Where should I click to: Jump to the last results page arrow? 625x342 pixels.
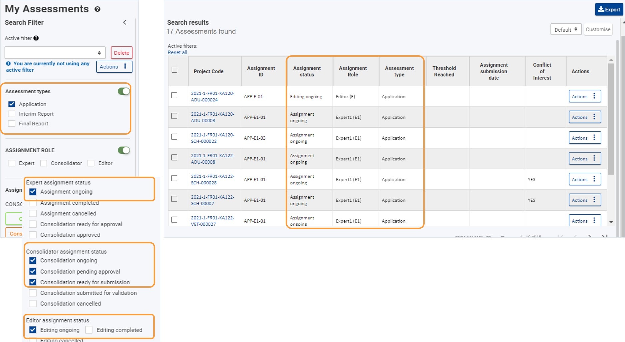coord(604,236)
